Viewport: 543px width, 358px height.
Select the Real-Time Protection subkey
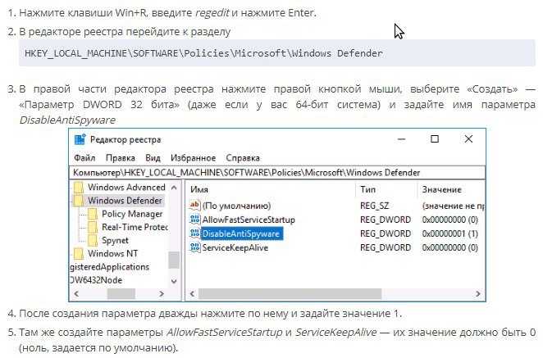point(135,227)
